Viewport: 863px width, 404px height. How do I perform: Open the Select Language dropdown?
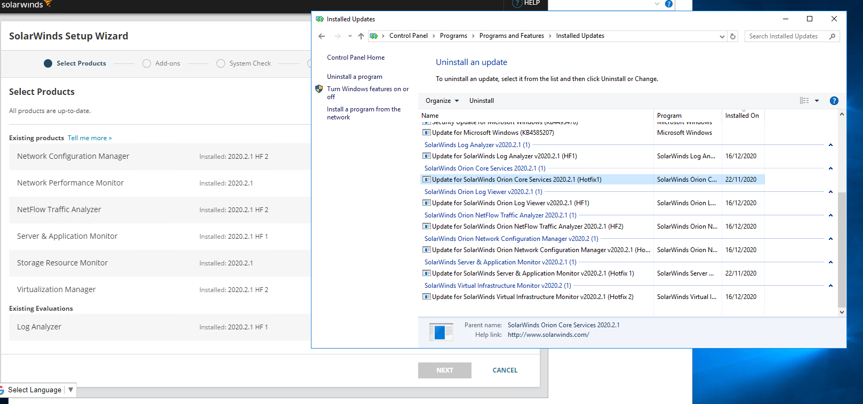coord(38,390)
